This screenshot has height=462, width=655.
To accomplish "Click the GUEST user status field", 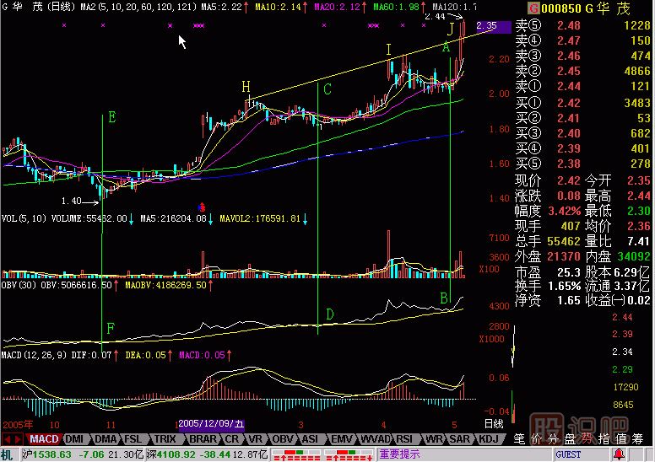I will (x=568, y=455).
